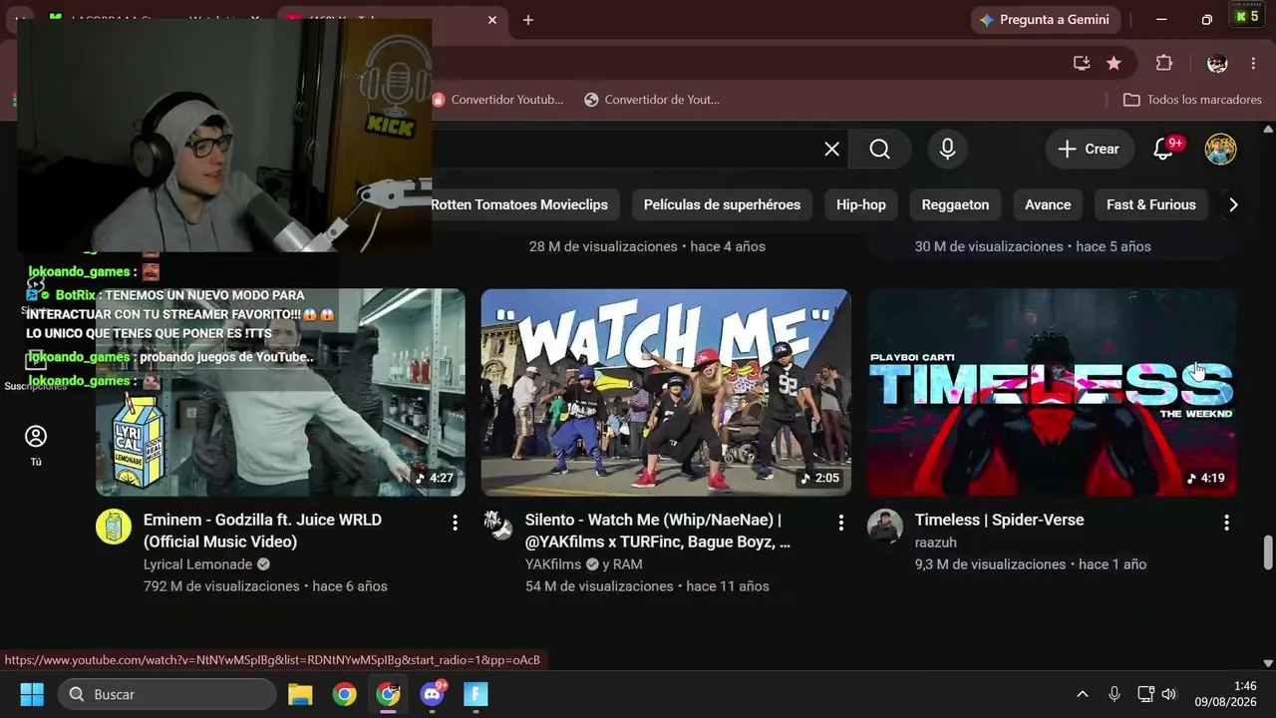
Task: Start voice search with the microphone
Action: coord(947,149)
